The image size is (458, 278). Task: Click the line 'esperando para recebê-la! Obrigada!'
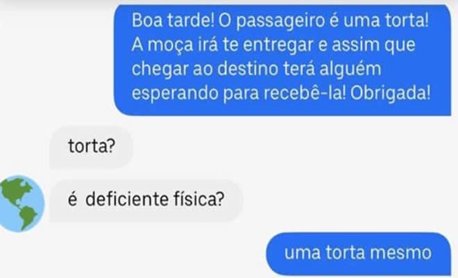point(281,93)
